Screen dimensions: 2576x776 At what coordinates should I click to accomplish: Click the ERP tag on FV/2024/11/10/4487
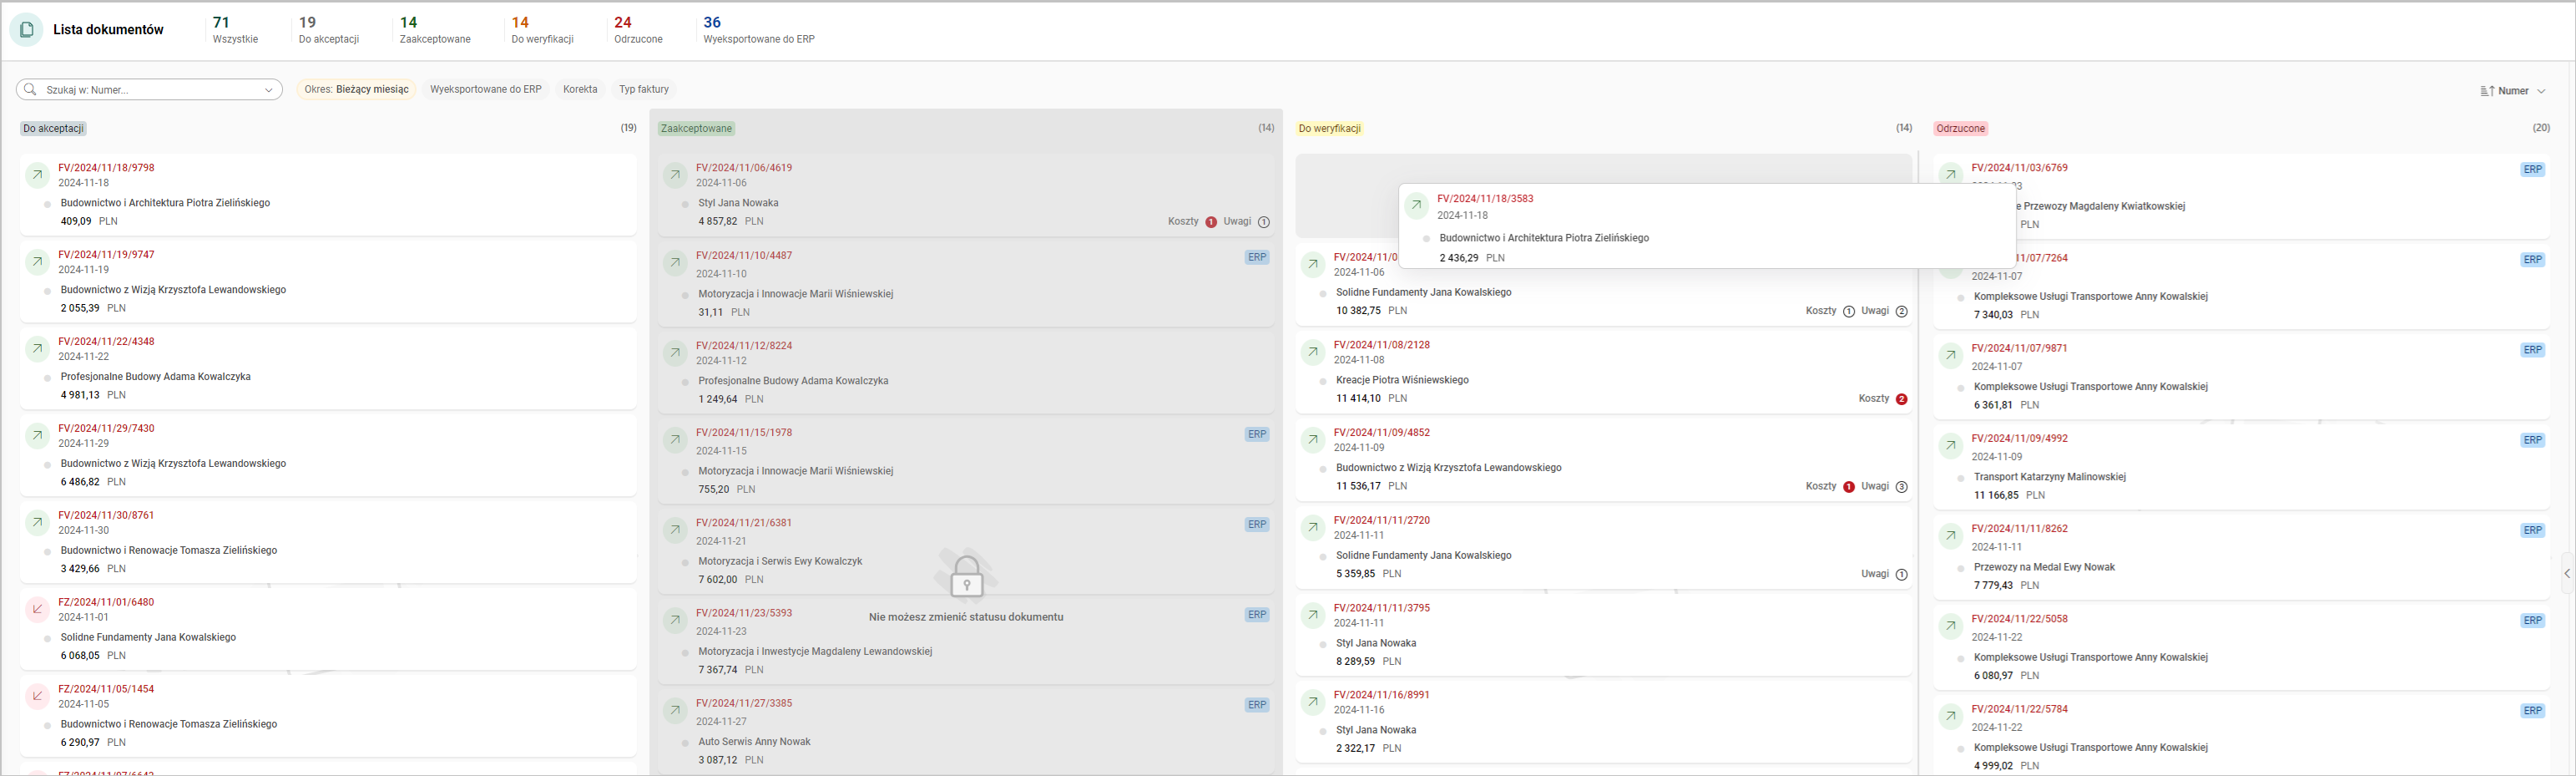1257,257
